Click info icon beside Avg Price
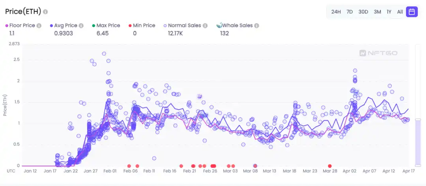 81,26
